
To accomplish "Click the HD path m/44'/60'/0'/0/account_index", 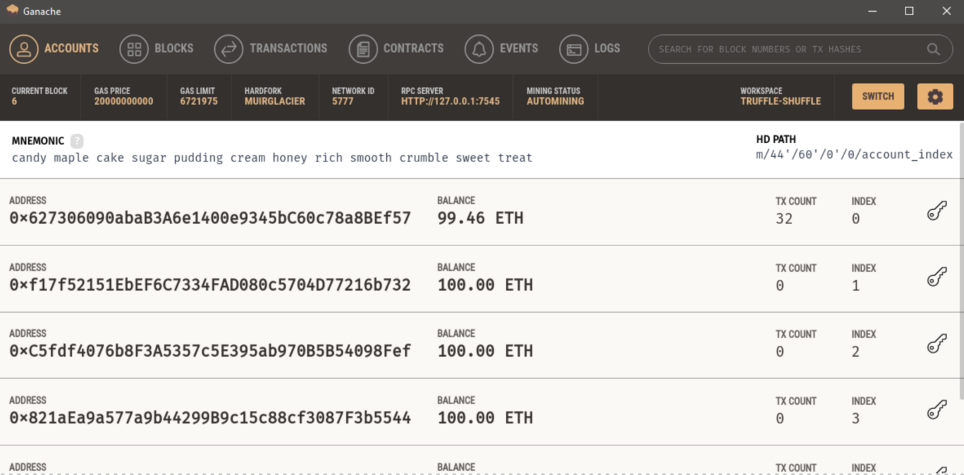I will pyautogui.click(x=855, y=155).
